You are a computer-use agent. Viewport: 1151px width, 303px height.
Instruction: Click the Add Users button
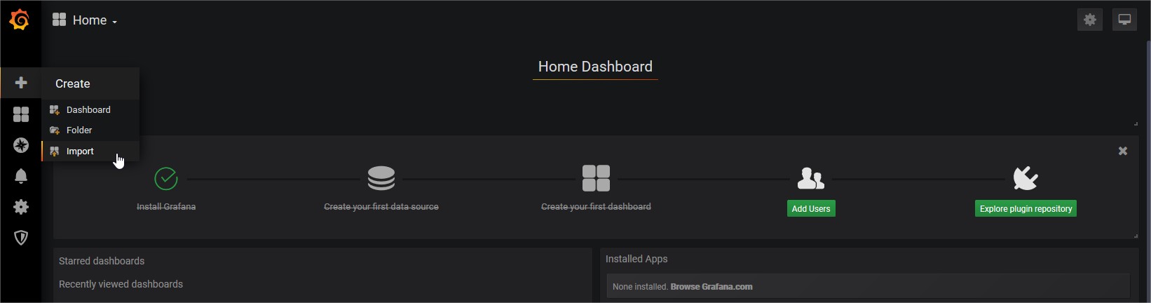coord(811,208)
